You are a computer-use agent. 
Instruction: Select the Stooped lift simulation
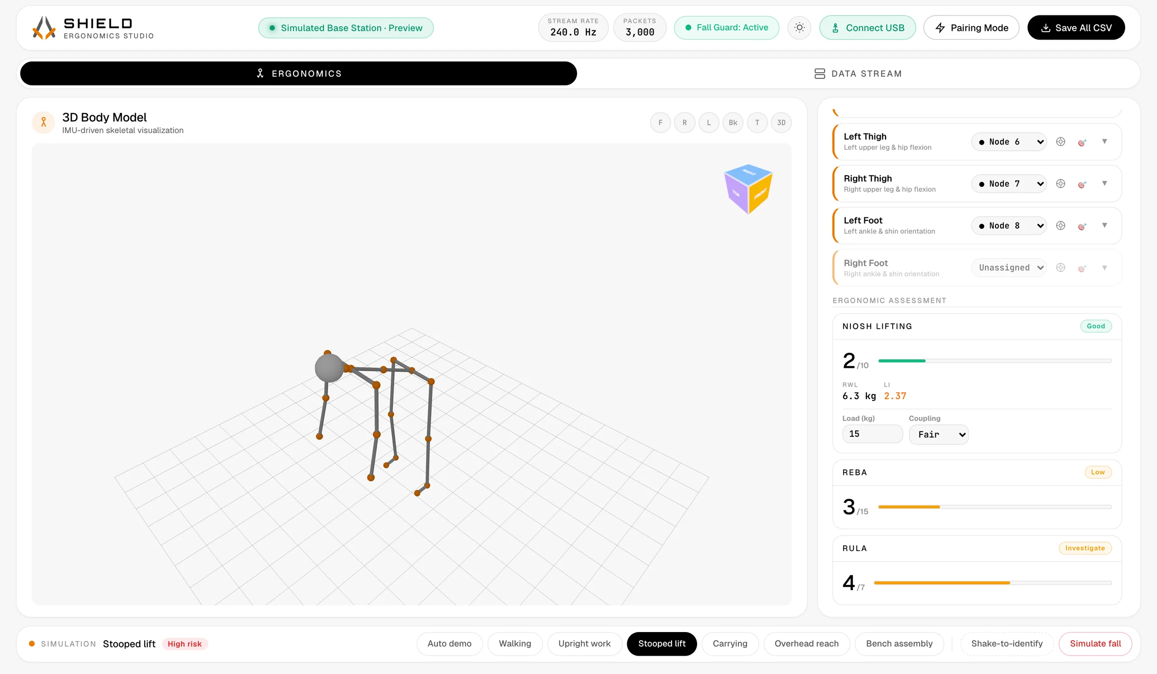(x=662, y=644)
